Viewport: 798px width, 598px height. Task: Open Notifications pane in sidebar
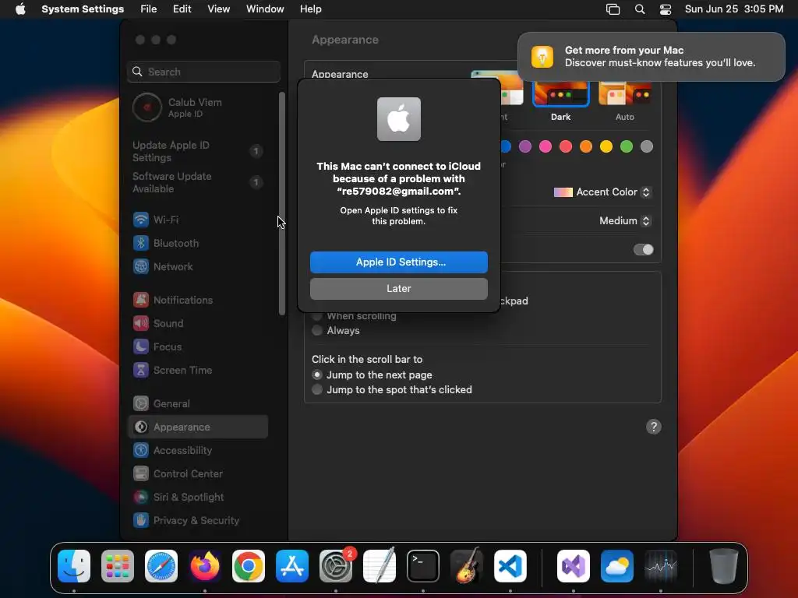198,300
